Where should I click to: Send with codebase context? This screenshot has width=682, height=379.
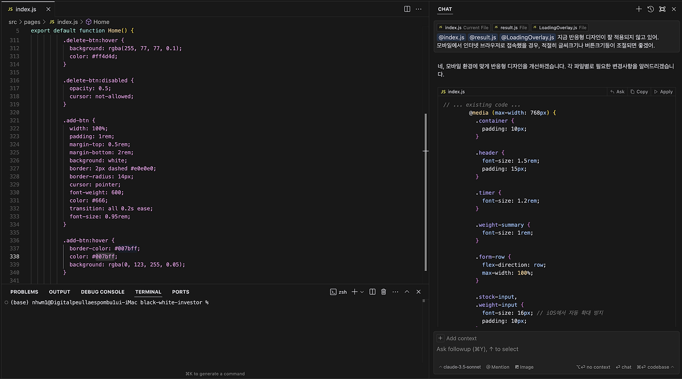[652, 367]
